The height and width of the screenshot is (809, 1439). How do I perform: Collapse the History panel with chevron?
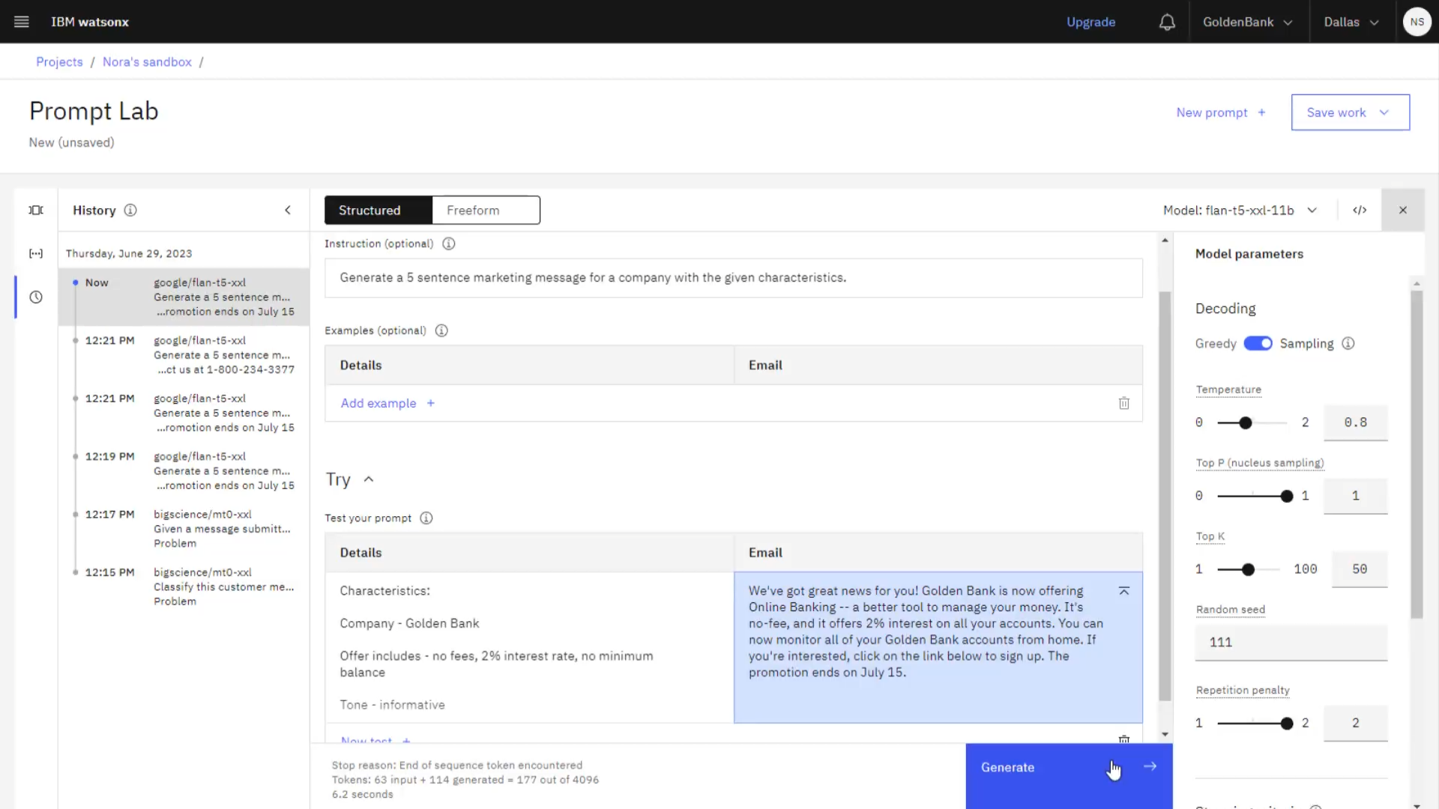coord(288,210)
